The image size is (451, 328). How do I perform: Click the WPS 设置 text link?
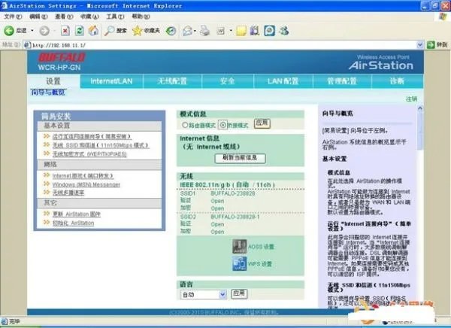click(260, 264)
